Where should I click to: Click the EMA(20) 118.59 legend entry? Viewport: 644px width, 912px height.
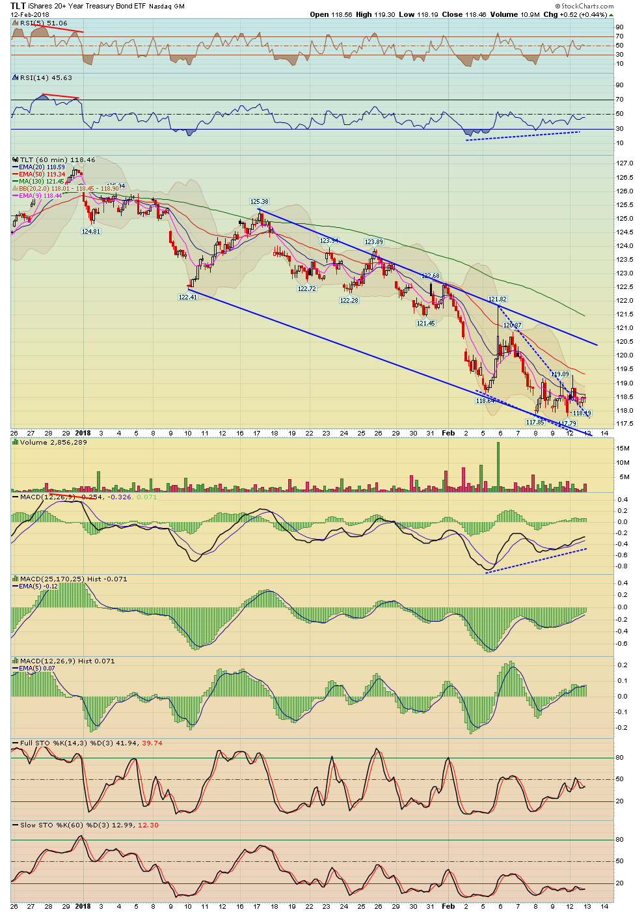coord(42,167)
